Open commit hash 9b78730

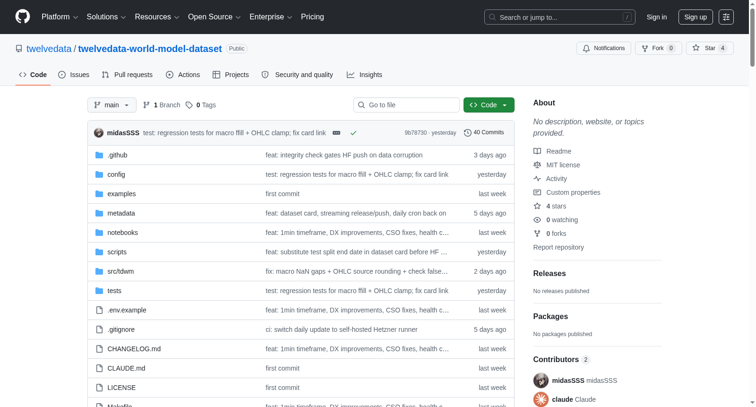415,133
